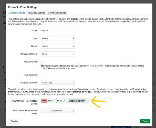Open the source zones unspecified dropdown
Viewport: 156px width, 128px height.
pos(58,111)
